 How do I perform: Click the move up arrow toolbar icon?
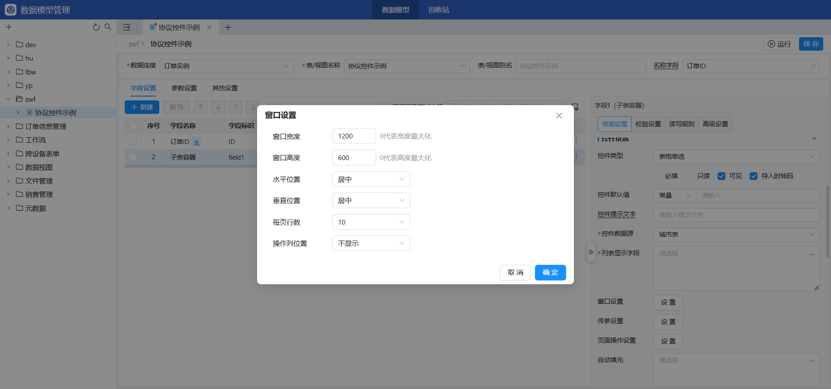point(200,107)
